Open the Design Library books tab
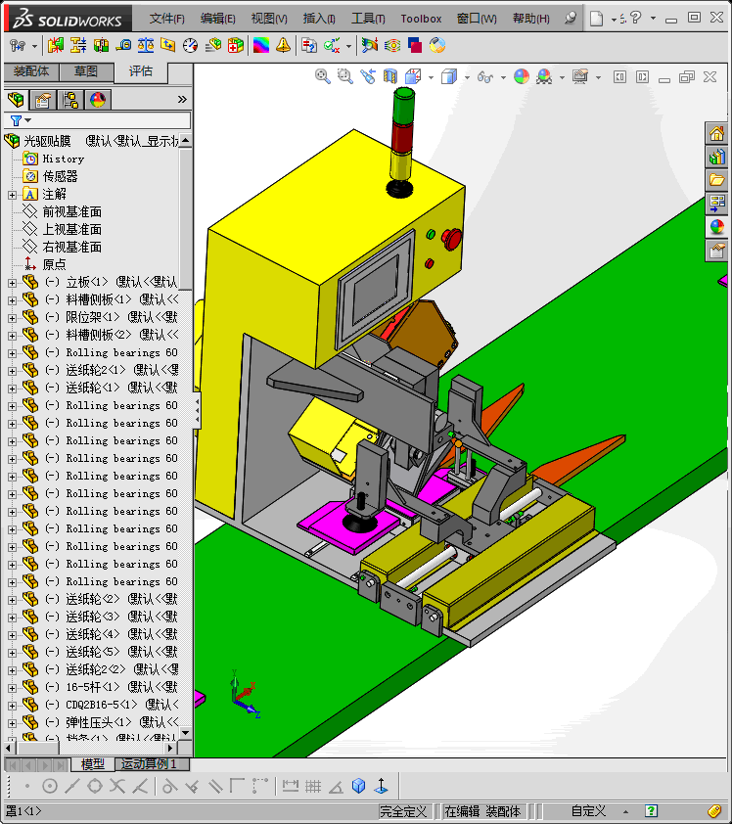Viewport: 732px width, 824px height. point(716,157)
